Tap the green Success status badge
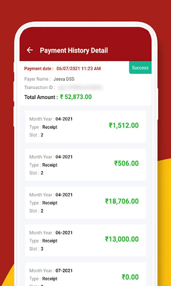The height and width of the screenshot is (286, 171). click(140, 68)
